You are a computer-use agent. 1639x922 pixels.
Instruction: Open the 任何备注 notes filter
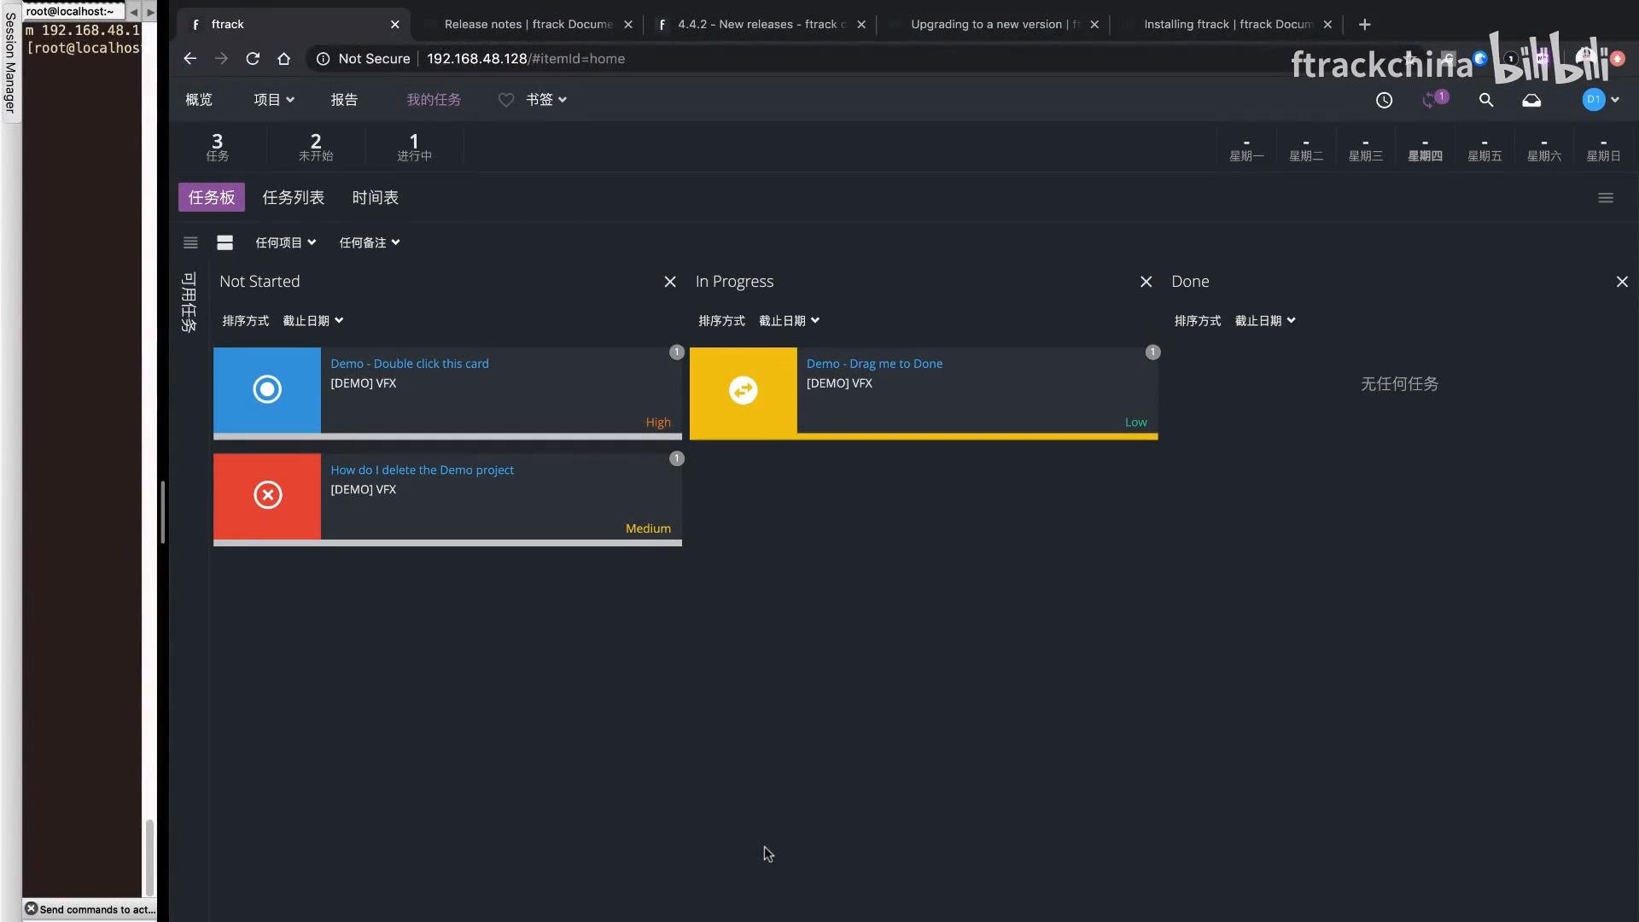click(x=370, y=242)
